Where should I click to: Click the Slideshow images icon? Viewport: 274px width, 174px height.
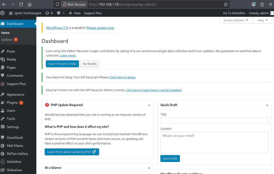tap(3, 170)
